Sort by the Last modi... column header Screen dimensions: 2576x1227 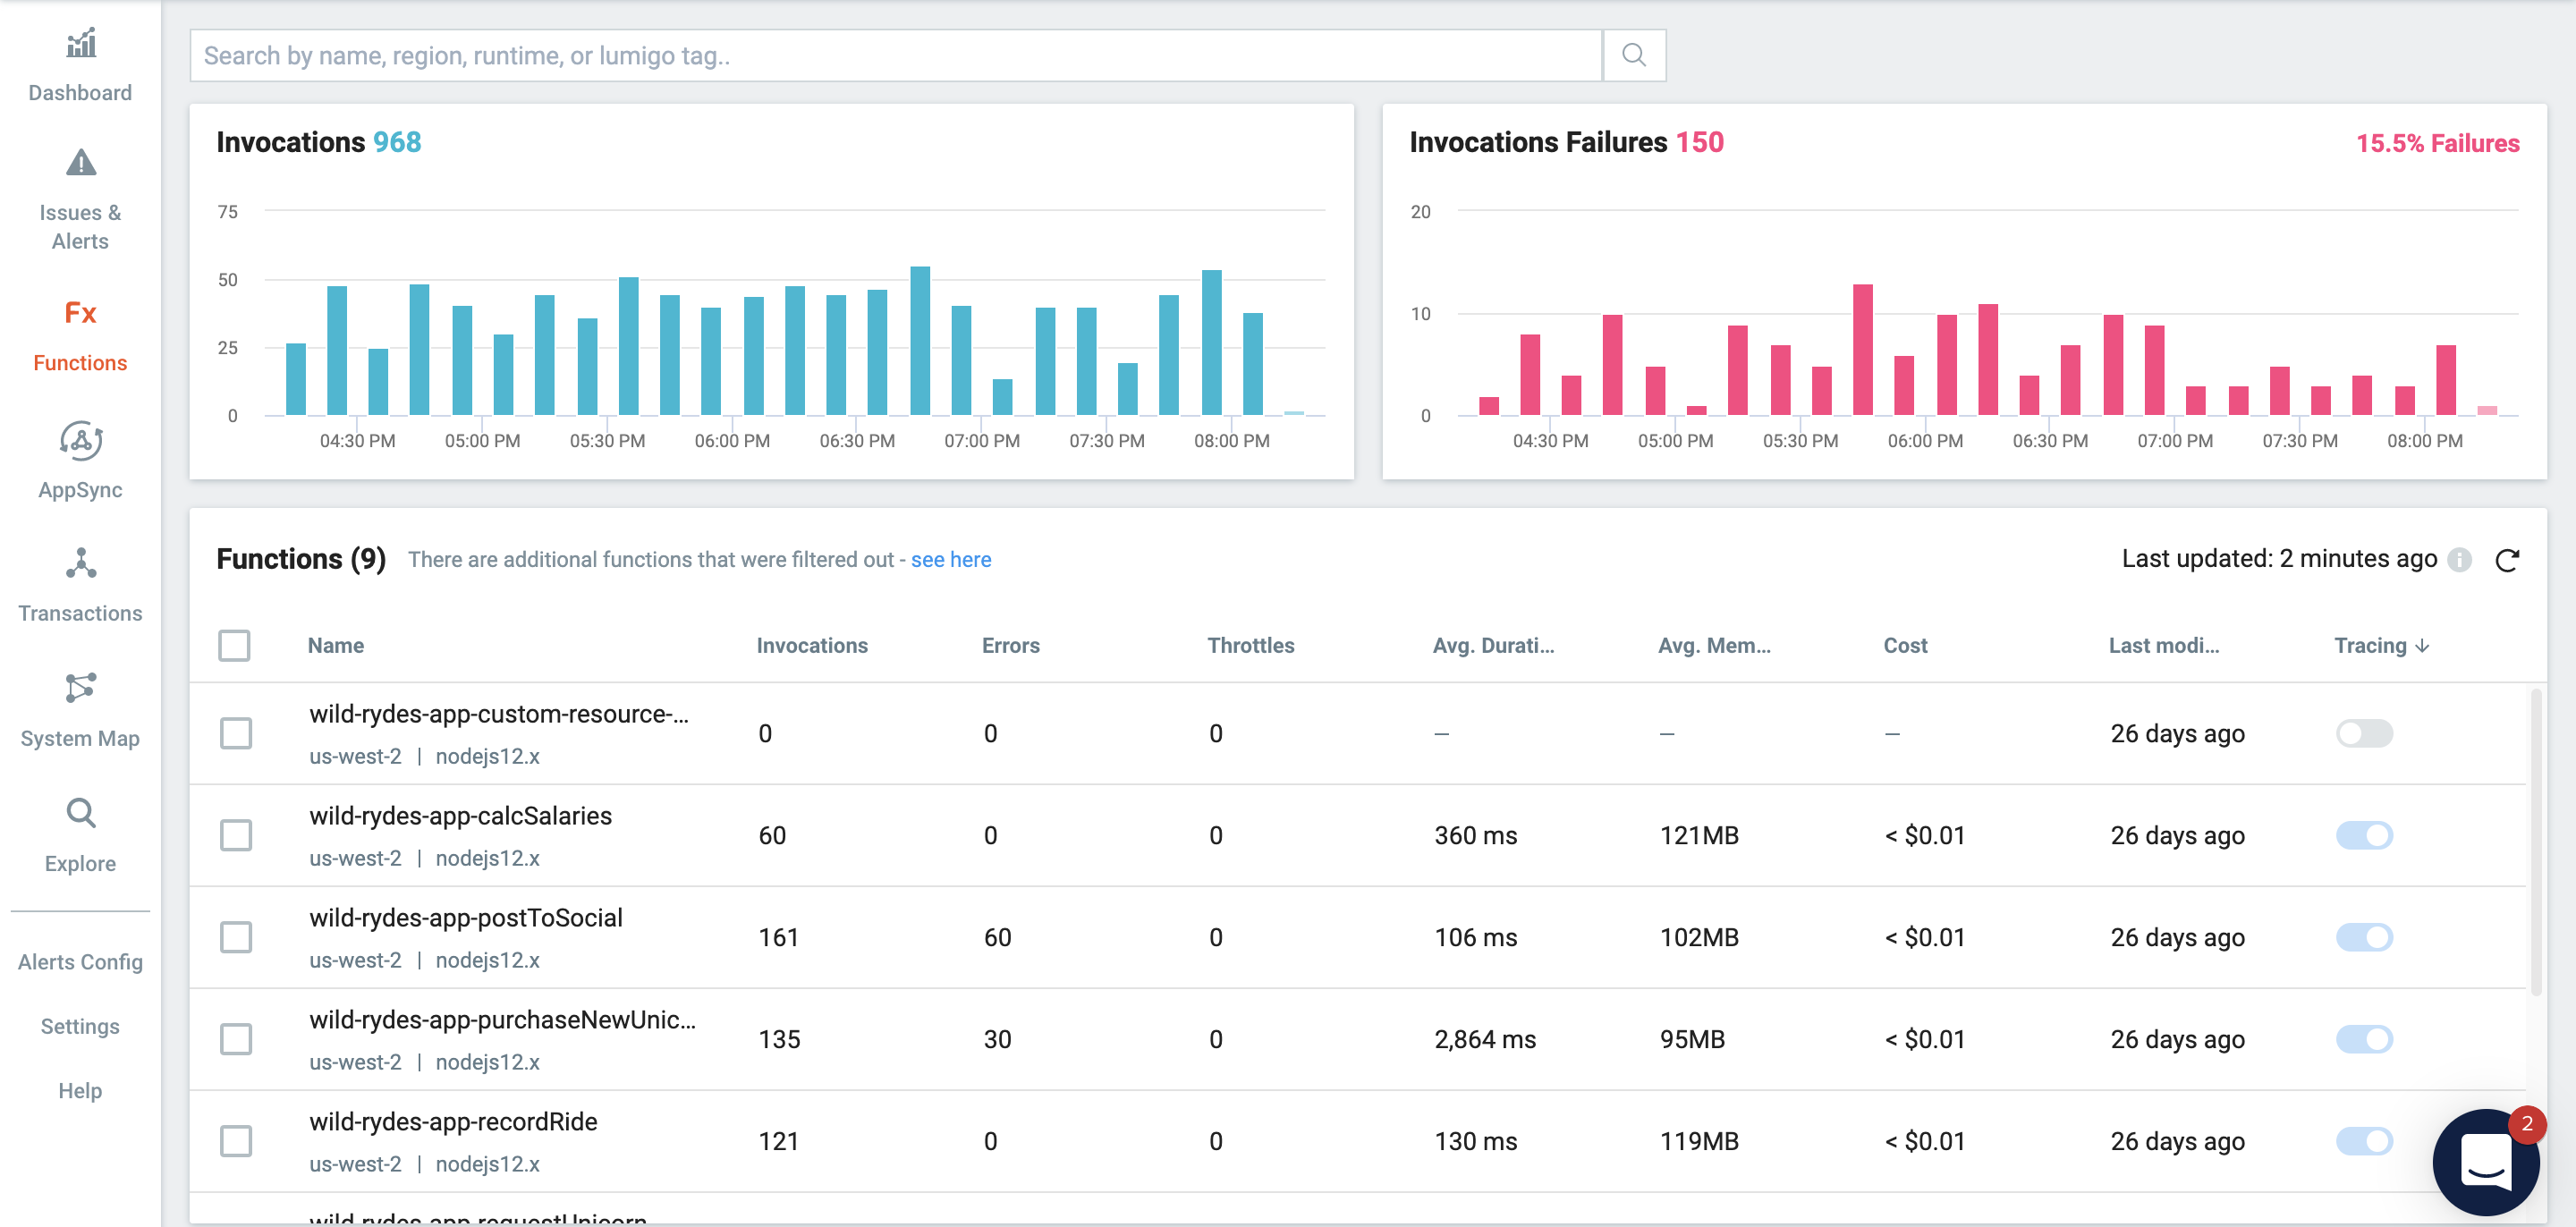point(2163,646)
